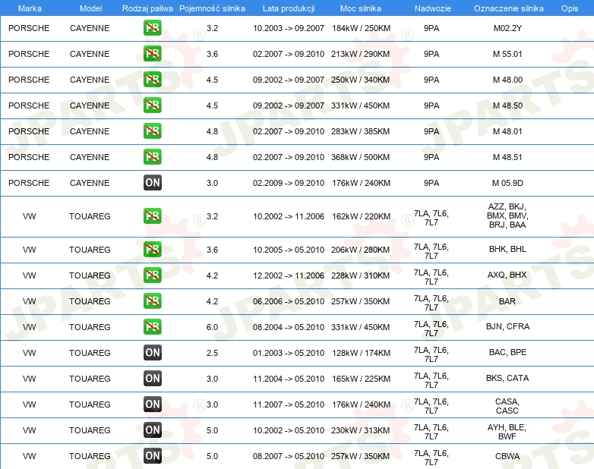Viewport: 594px width, 469px height.
Task: Click the BJN, CFRA engine codes cell
Action: [507, 326]
